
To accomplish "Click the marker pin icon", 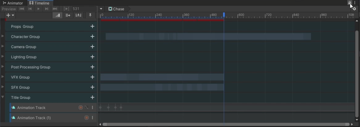I will point(90,15).
